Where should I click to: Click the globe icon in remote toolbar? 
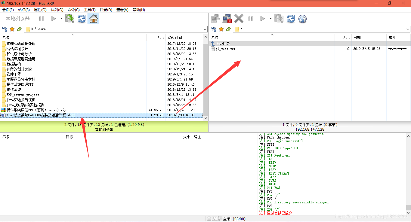pos(302,19)
